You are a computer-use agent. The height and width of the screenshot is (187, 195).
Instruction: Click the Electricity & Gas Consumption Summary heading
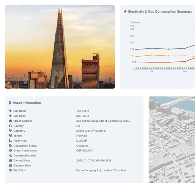click(160, 12)
